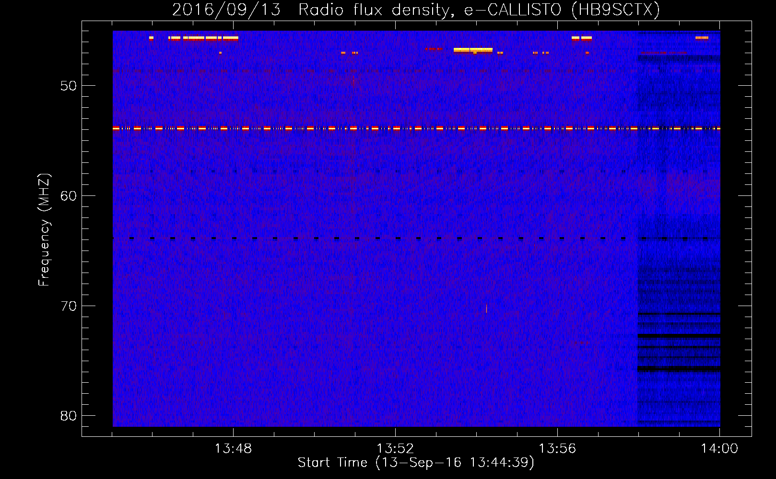The image size is (776, 479).
Task: Click the 13:48 time tick label
Action: [233, 449]
